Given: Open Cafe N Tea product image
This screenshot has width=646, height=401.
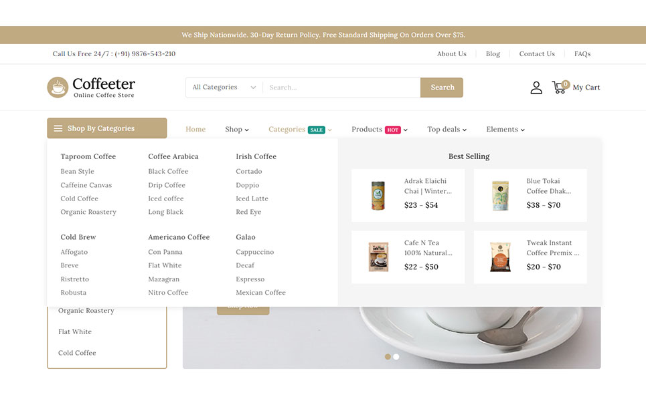Looking at the screenshot, I should click(378, 257).
